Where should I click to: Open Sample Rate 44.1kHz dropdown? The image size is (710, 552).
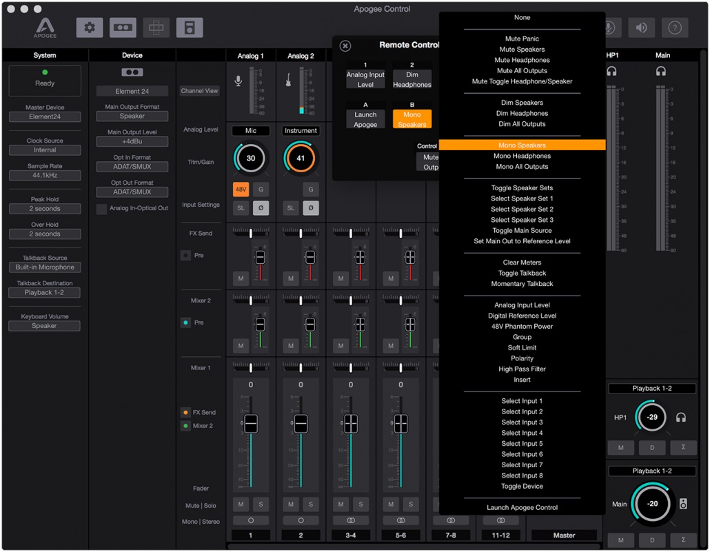45,175
